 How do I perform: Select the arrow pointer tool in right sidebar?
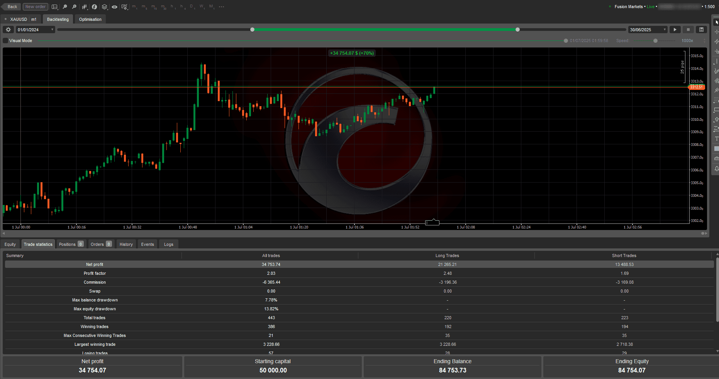tap(717, 22)
